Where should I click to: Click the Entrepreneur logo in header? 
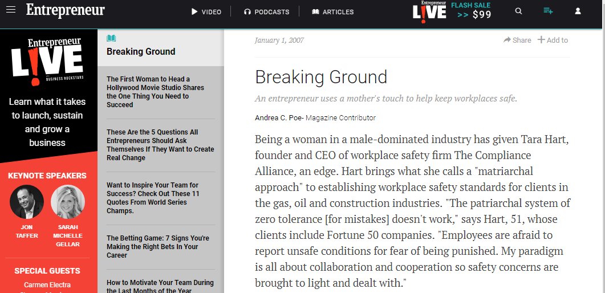[65, 10]
